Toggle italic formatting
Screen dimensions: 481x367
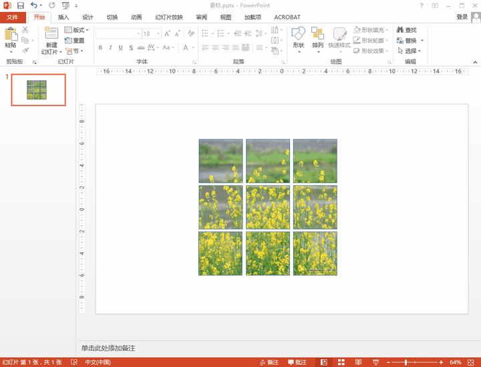(x=110, y=47)
